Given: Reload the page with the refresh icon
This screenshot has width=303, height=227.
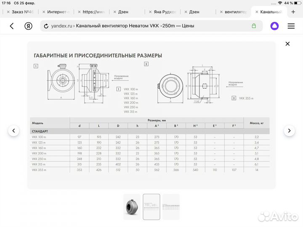Looking at the screenshot, I should click(46, 26).
